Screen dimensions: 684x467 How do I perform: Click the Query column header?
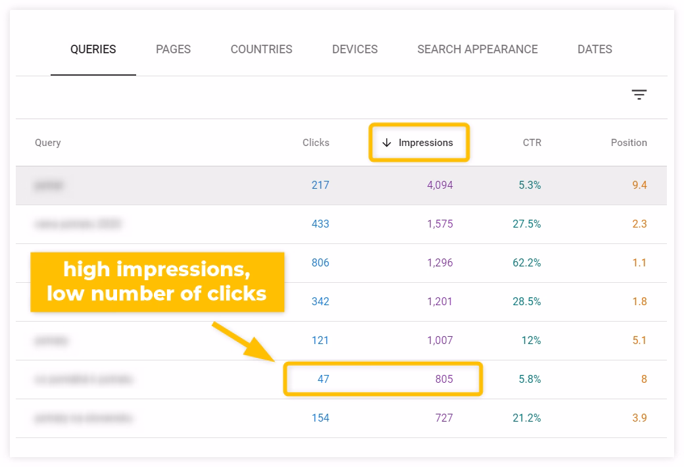(x=48, y=143)
